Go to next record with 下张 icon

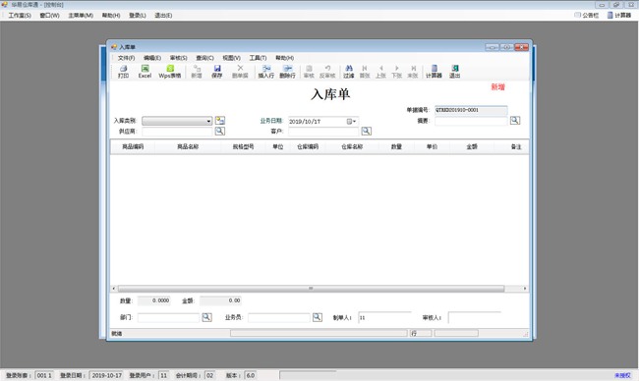(396, 72)
